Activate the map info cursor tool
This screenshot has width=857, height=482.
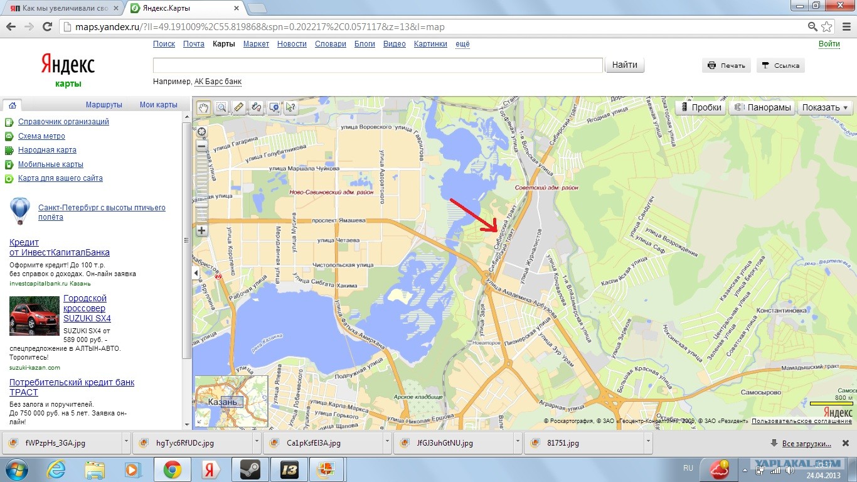[290, 107]
